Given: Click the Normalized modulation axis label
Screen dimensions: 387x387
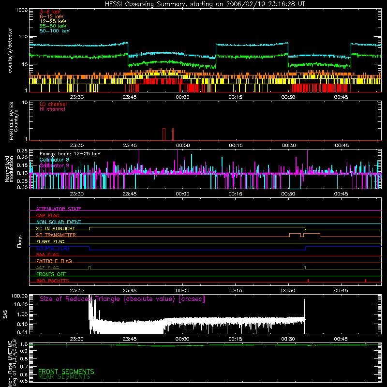Looking at the screenshot, I should pyautogui.click(x=9, y=169).
